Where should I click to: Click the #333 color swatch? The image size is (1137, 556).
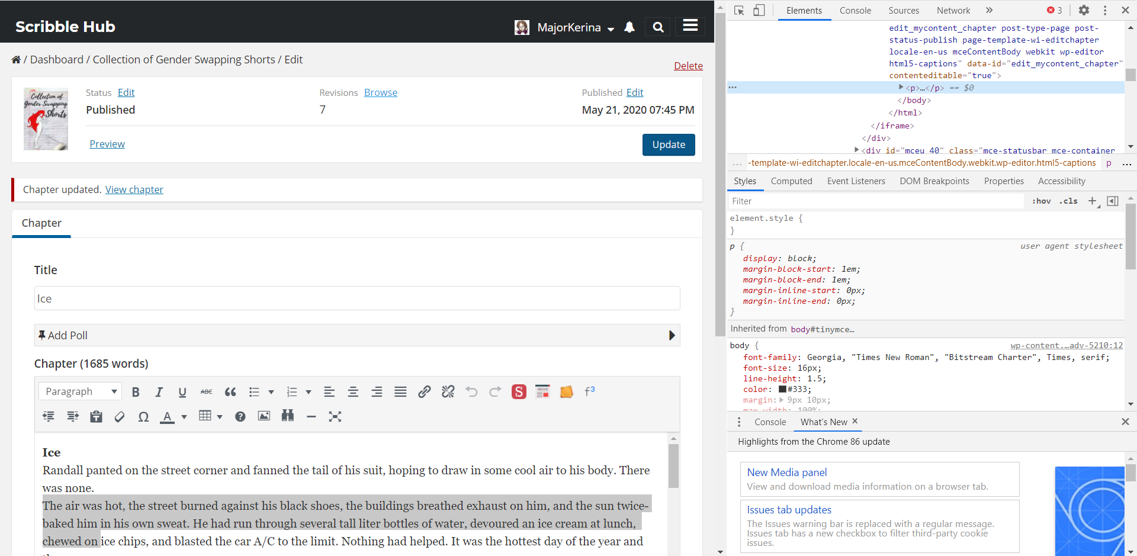782,390
